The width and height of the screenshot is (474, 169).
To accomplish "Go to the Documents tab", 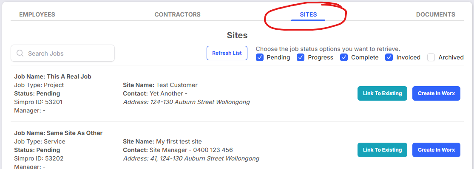I will tap(436, 14).
